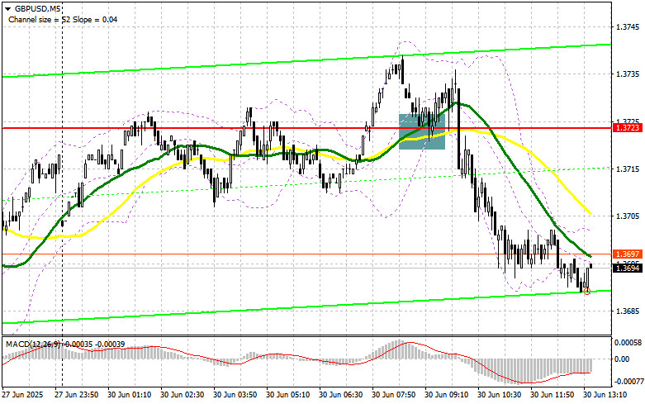Click the 30 Jun 10:30 time label
Image resolution: width=645 pixels, height=404 pixels.
click(500, 395)
